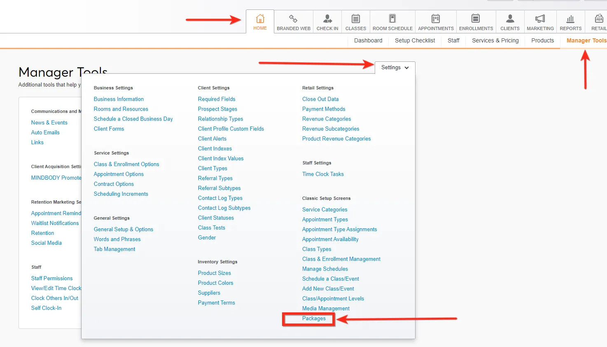
Task: Open Reports bar chart icon
Action: [x=570, y=19]
